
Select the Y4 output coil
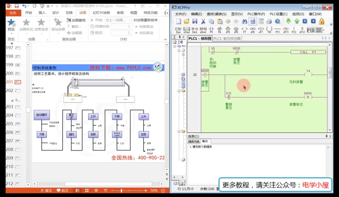[308, 74]
